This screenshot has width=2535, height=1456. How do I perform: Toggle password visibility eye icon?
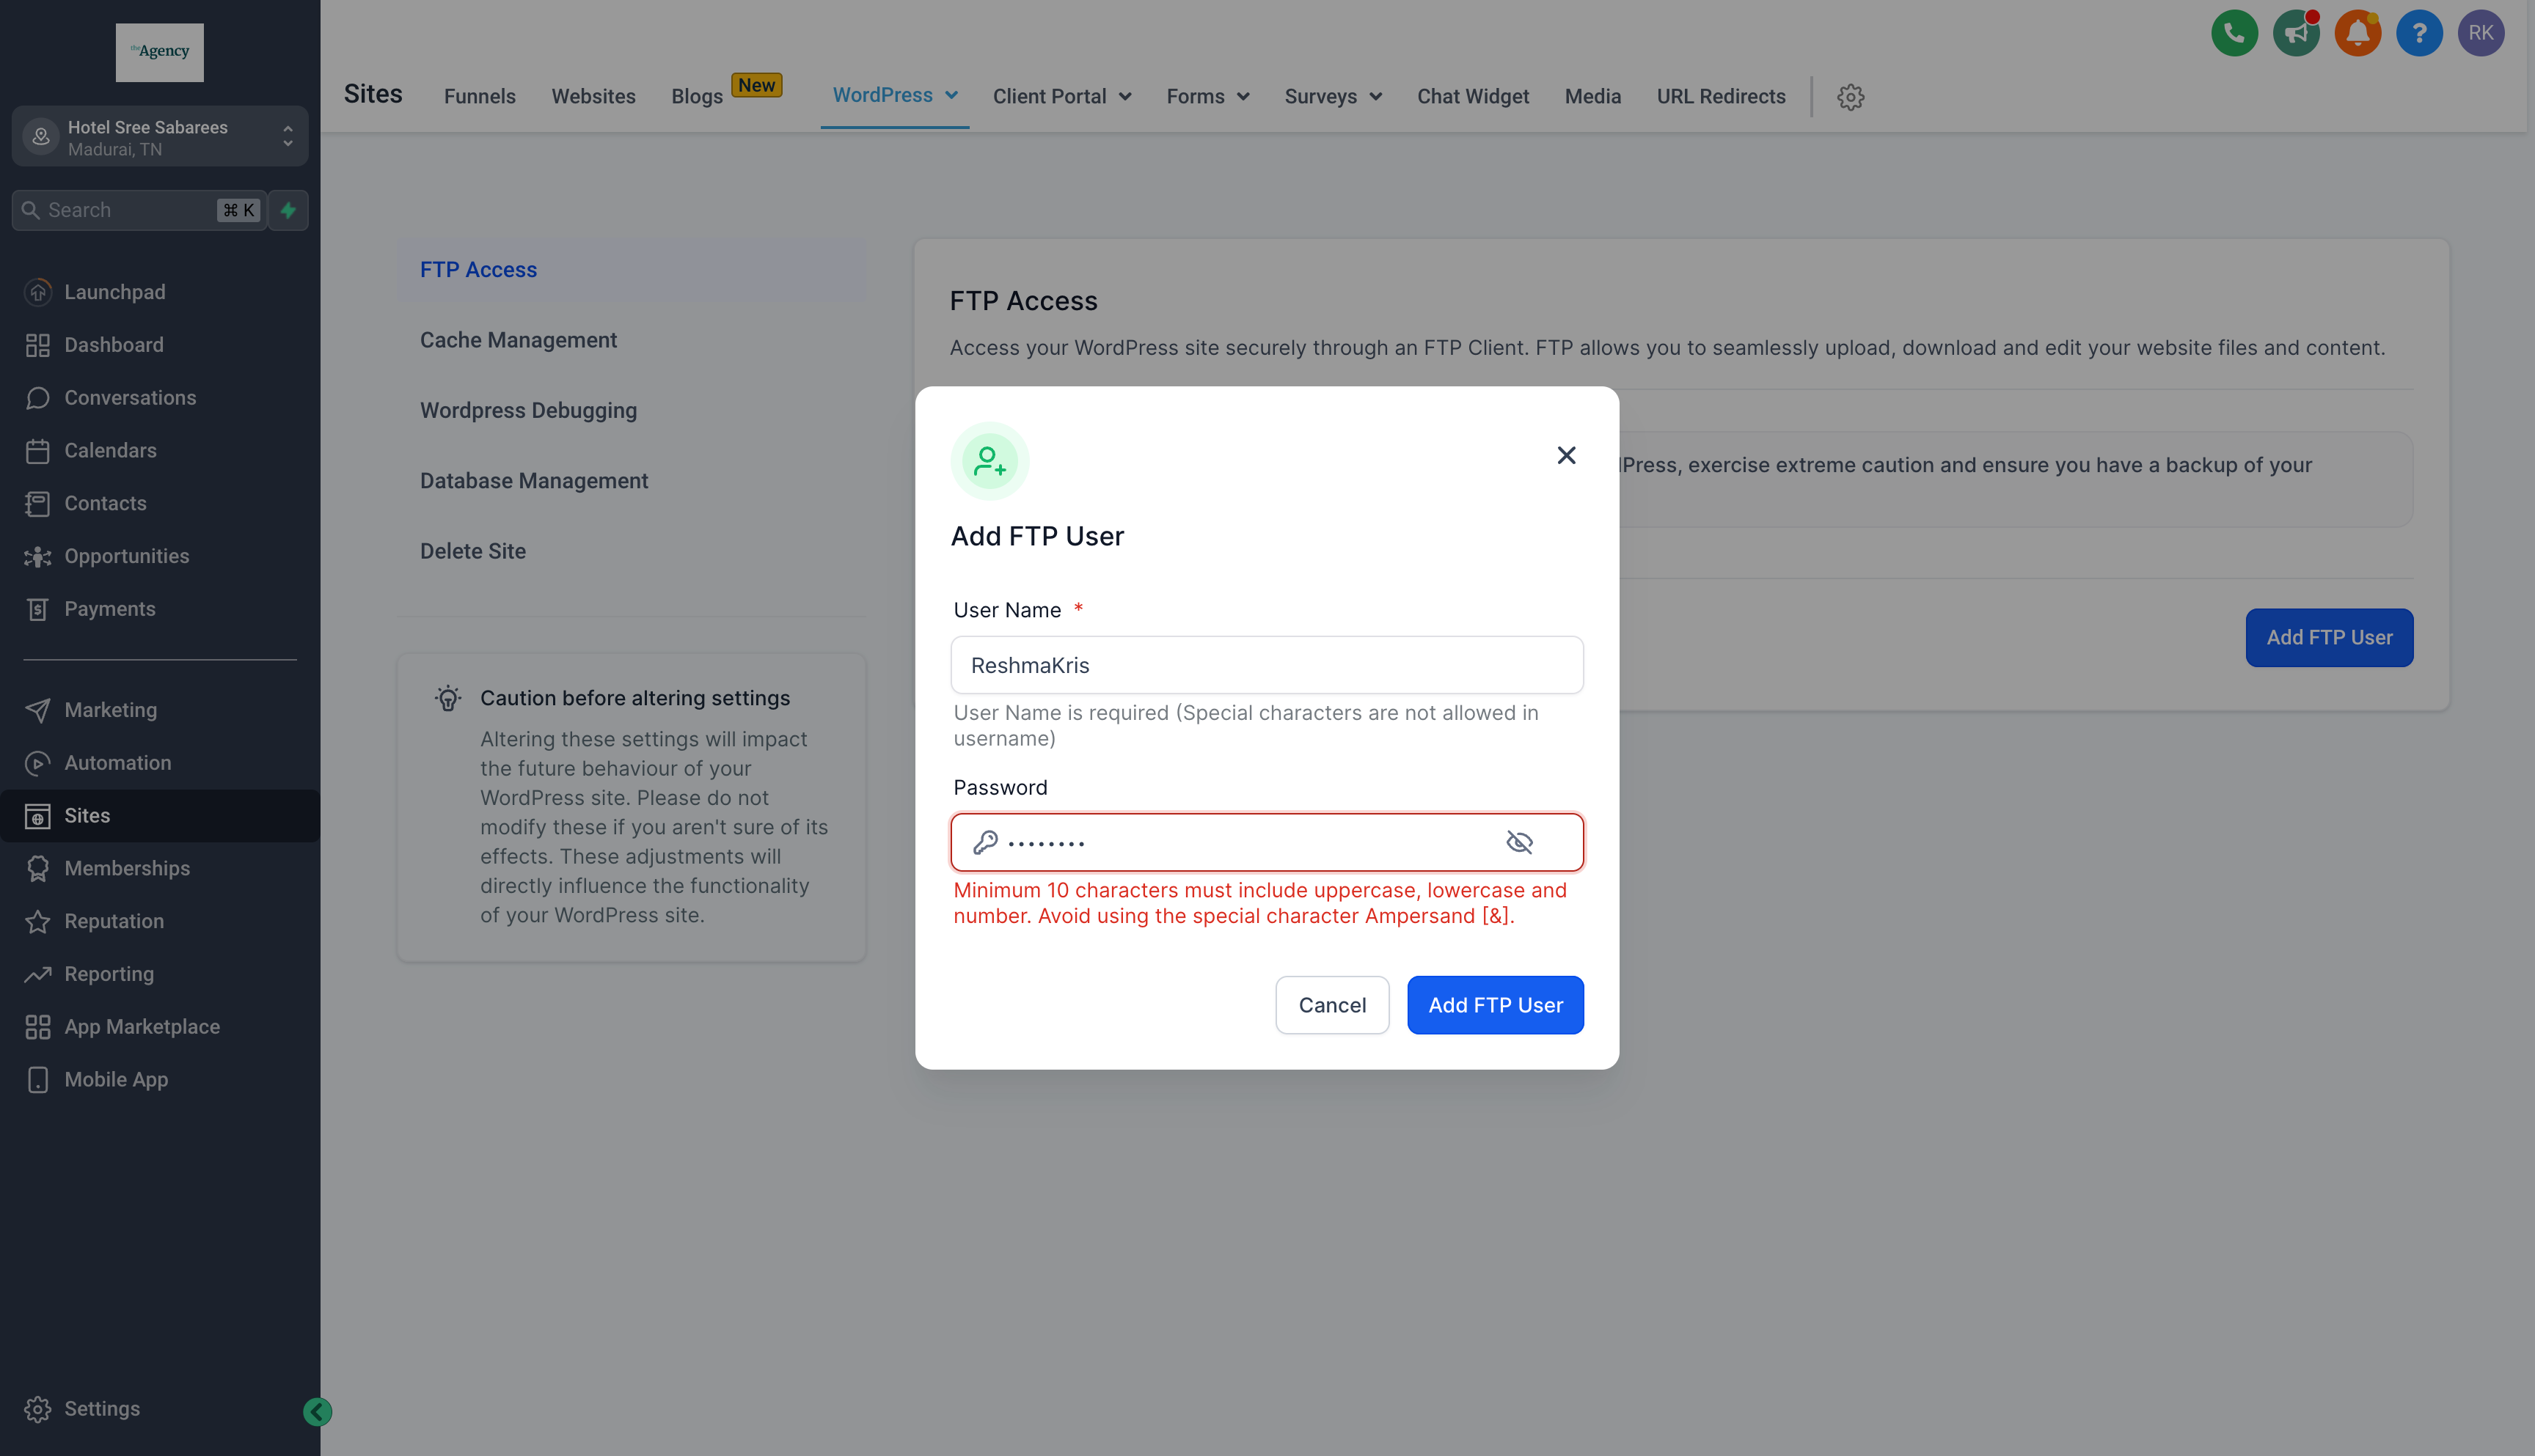[x=1520, y=842]
